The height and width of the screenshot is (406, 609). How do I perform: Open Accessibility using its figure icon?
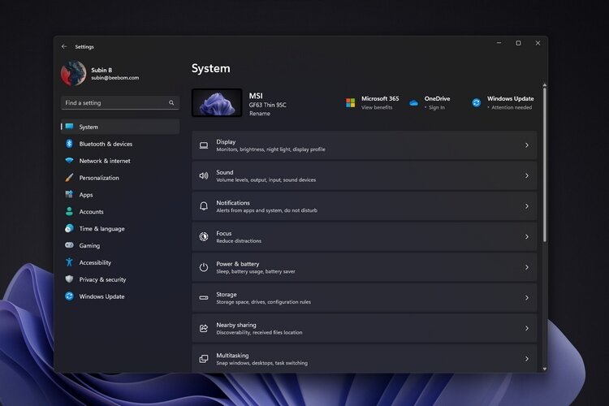(x=69, y=262)
